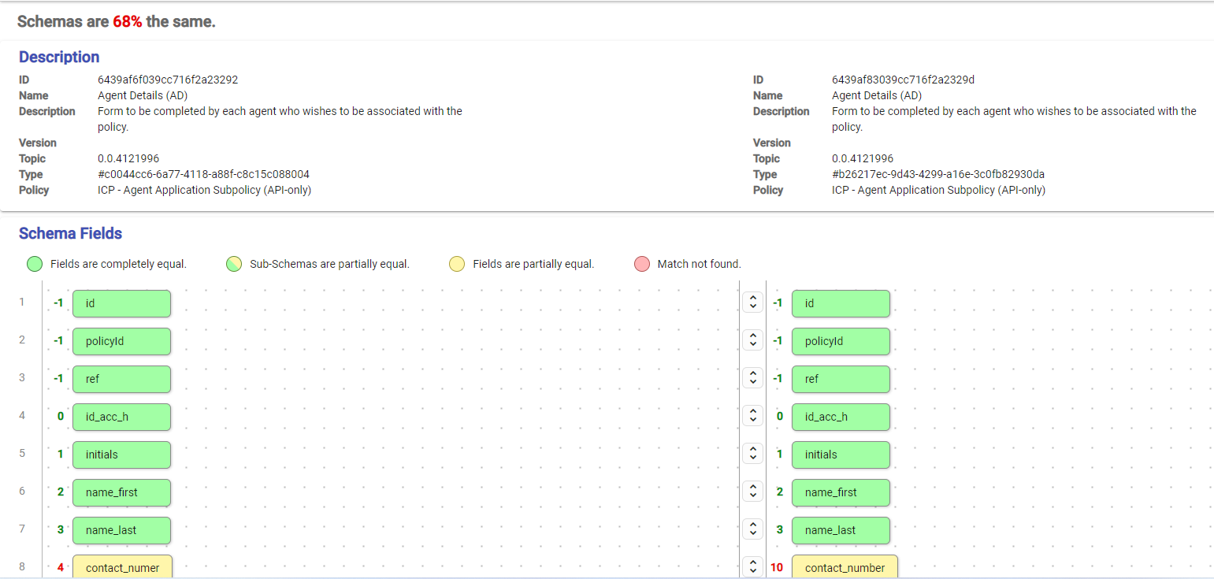Image resolution: width=1214 pixels, height=579 pixels.
Task: Click the reorder arrows beside "name_first"
Action: coord(752,490)
